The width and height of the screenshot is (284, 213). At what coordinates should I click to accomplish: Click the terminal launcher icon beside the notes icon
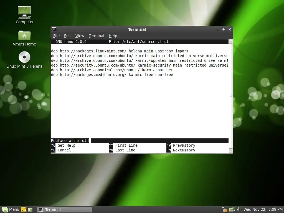(x=30, y=210)
